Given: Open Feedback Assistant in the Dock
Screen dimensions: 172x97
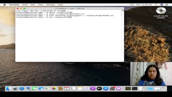Looking at the screenshot, I should pyautogui.click(x=119, y=89).
